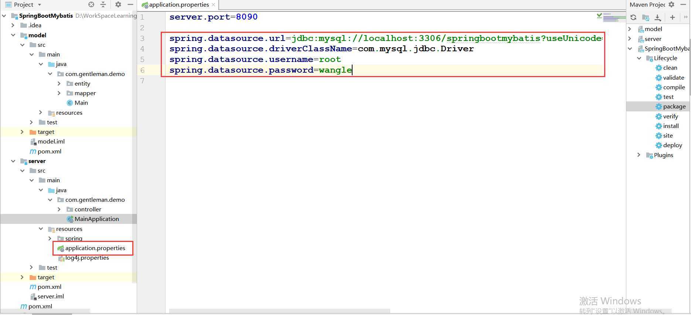Viewport: 691px width, 315px height.
Task: Click Maven add project plus icon
Action: pyautogui.click(x=673, y=17)
